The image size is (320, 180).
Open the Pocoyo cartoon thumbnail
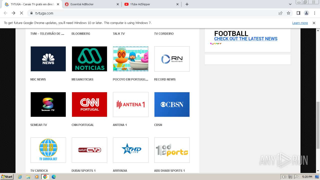pos(131,59)
